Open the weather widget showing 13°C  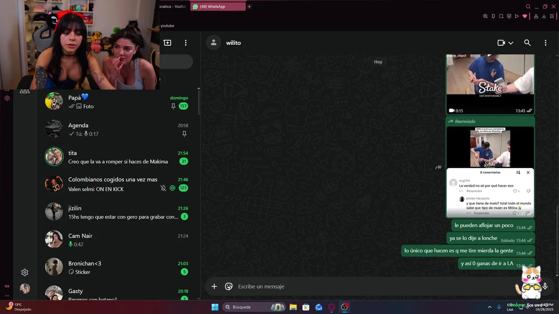[x=19, y=307]
